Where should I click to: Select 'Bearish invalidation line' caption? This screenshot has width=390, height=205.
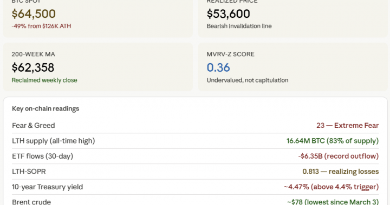coord(239,26)
